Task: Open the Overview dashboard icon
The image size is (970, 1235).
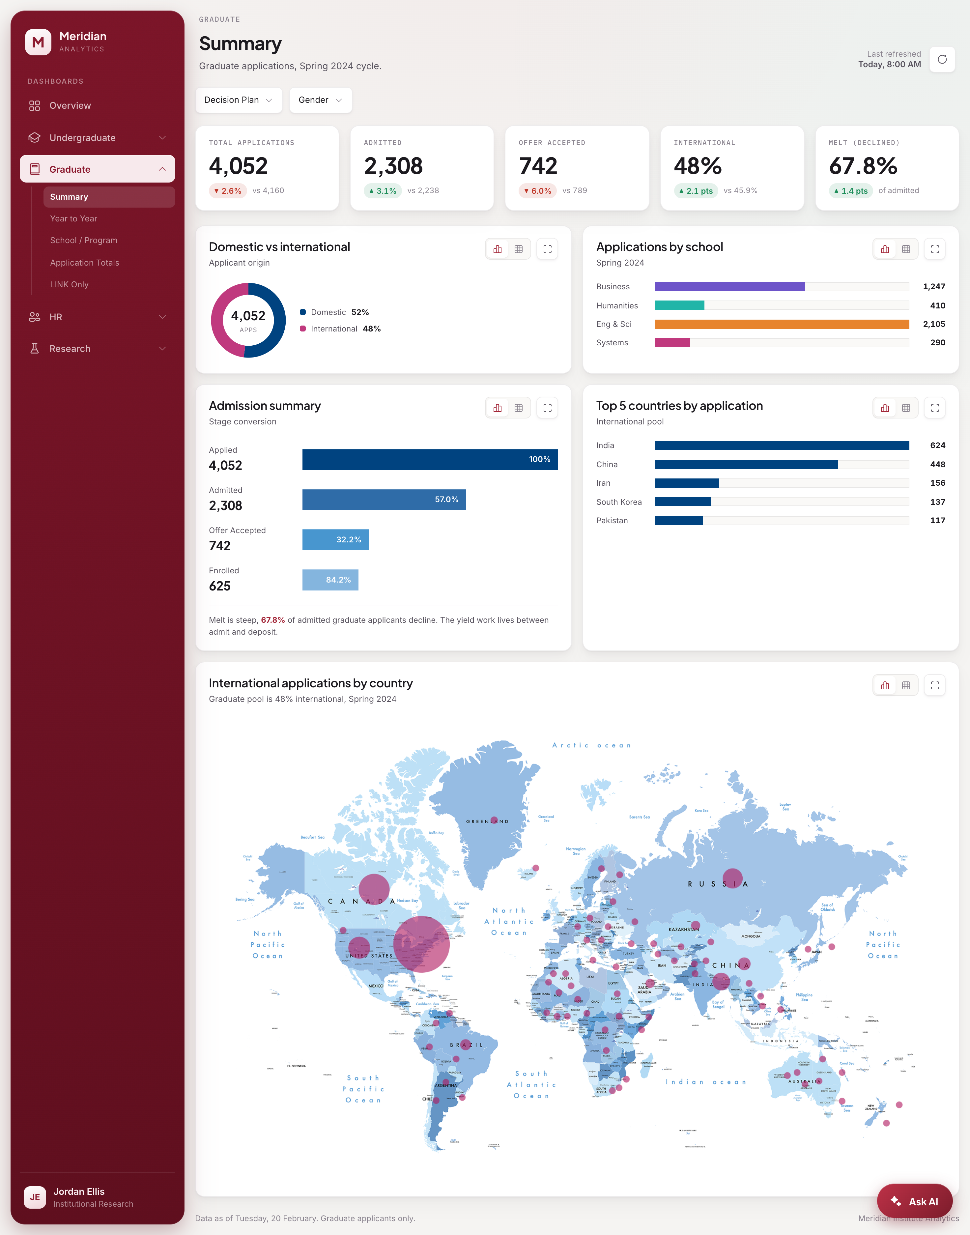Action: point(35,106)
